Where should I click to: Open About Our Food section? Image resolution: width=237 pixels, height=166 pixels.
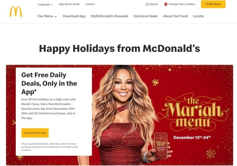(175, 16)
